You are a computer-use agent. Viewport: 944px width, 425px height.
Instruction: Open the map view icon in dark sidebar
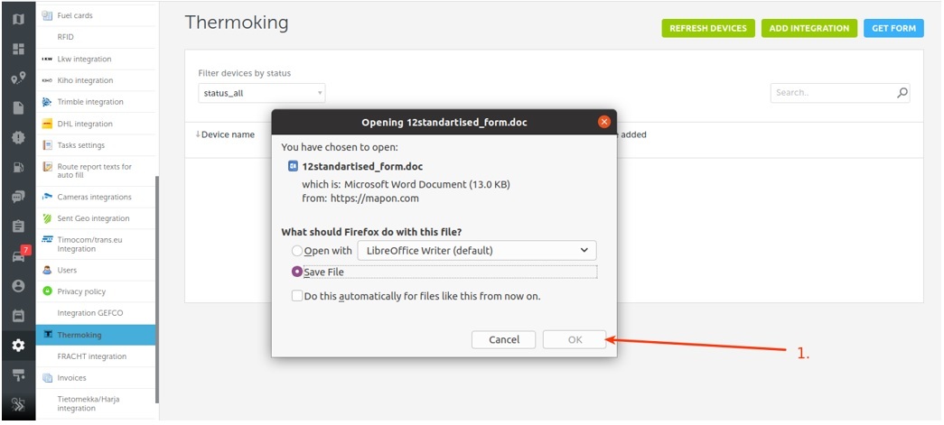[18, 19]
